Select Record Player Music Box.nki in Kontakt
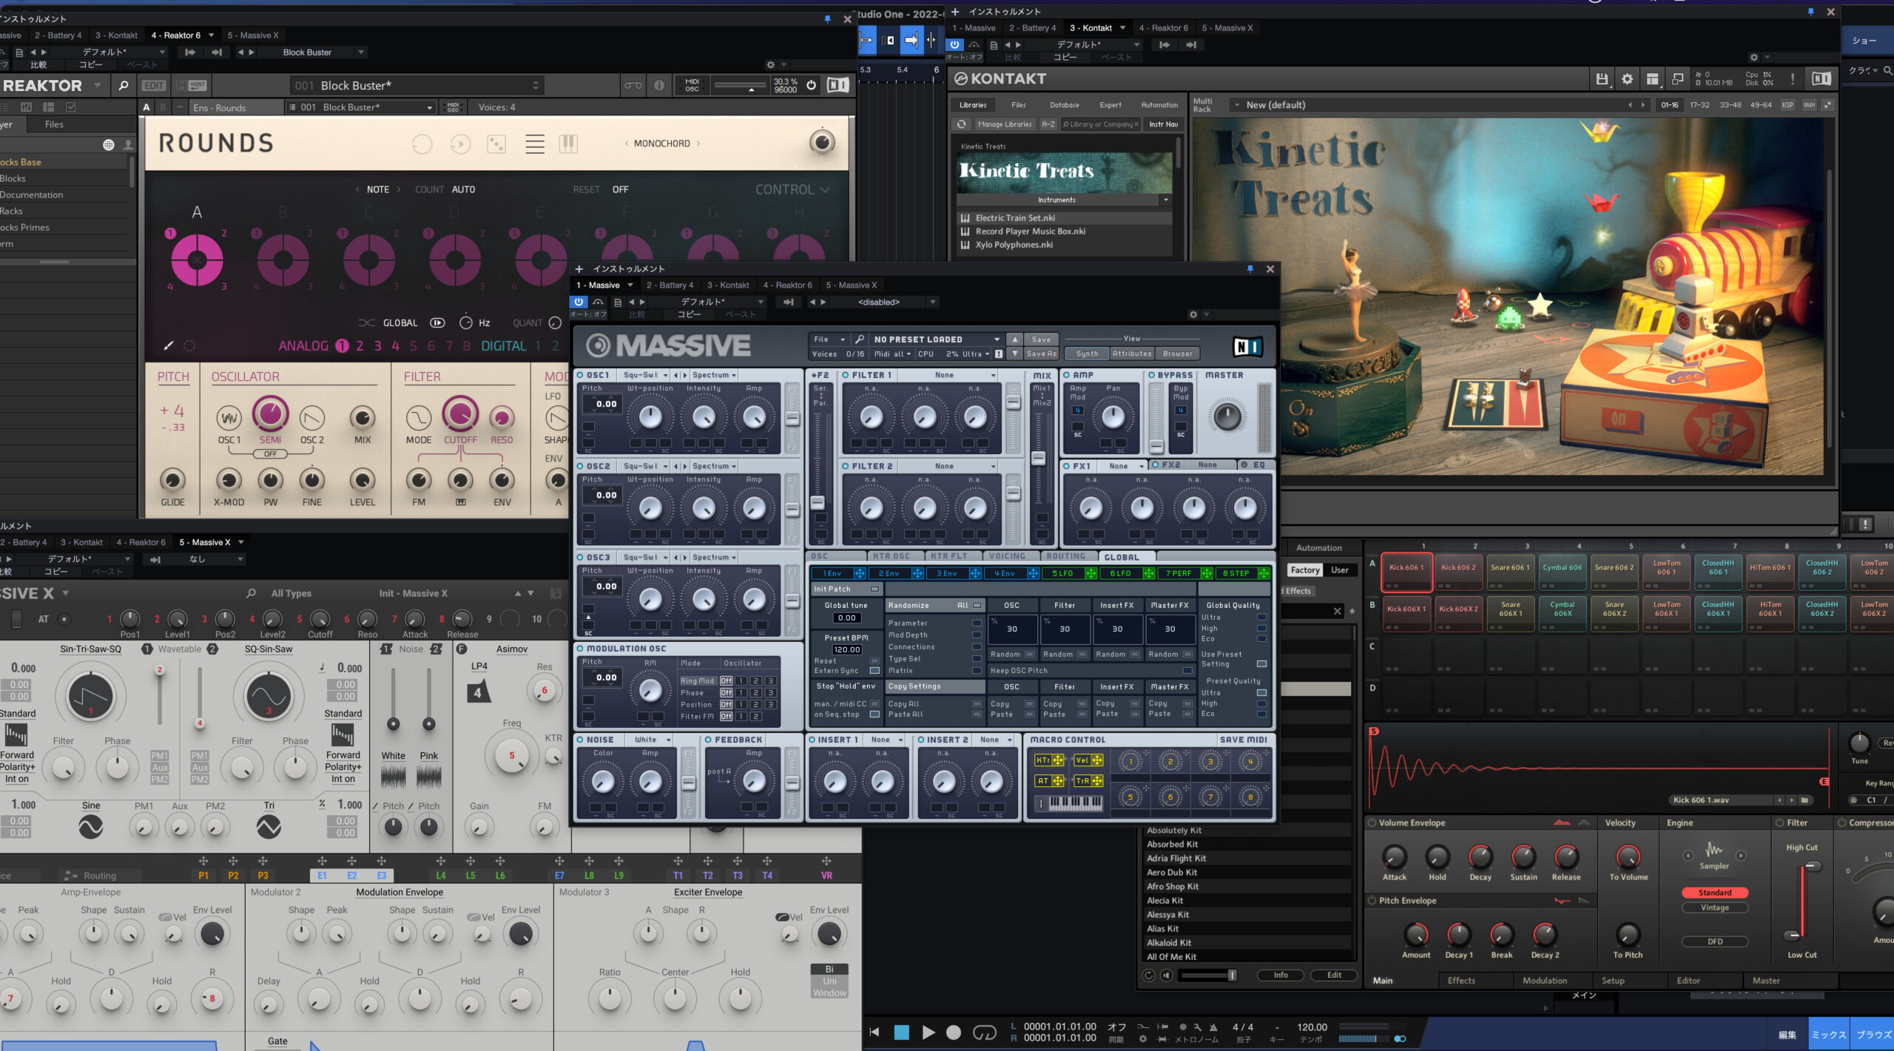This screenshot has height=1051, width=1894. click(x=1030, y=232)
